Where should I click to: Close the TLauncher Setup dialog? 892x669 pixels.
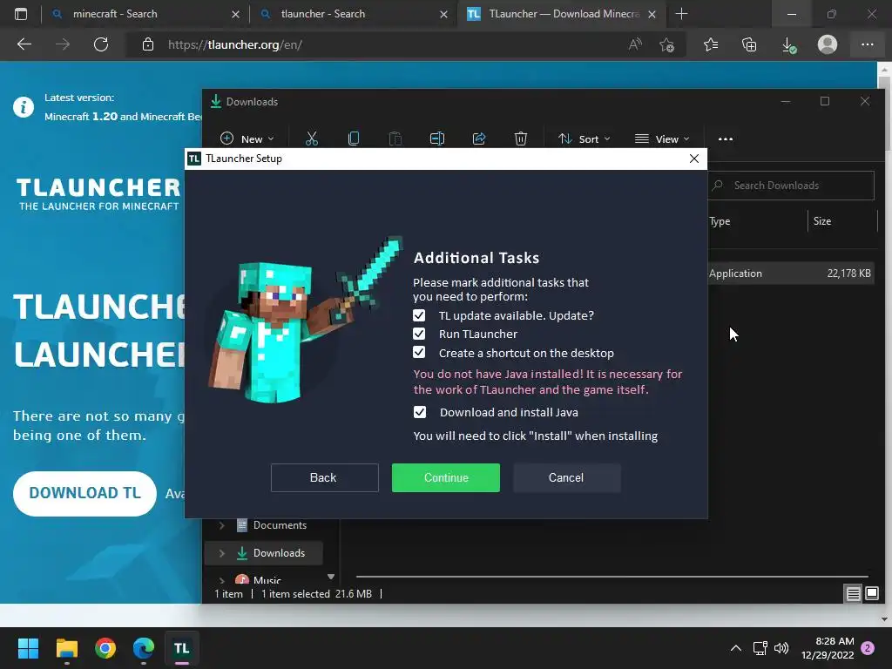(694, 159)
